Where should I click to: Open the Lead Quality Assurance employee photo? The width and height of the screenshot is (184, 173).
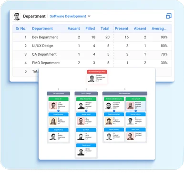(53, 106)
